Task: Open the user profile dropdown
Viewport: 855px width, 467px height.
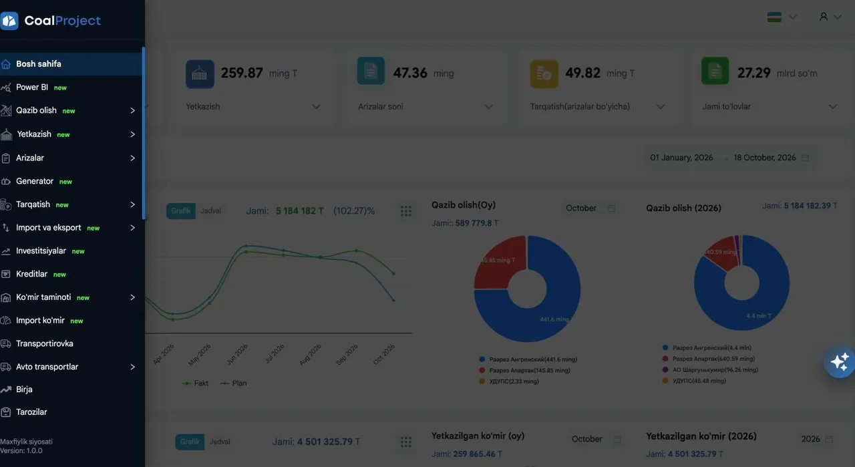Action: pyautogui.click(x=830, y=17)
